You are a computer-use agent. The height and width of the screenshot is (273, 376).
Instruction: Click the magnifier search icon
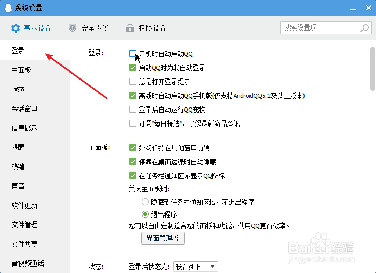coord(365,28)
